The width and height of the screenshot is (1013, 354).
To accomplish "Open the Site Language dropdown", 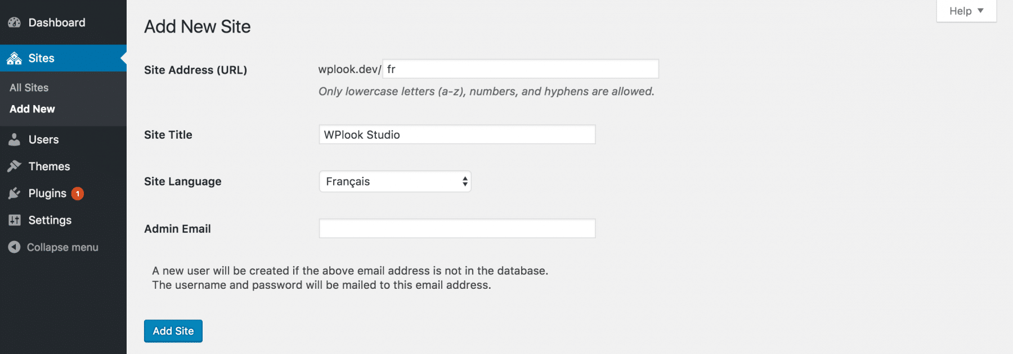I will coord(394,181).
